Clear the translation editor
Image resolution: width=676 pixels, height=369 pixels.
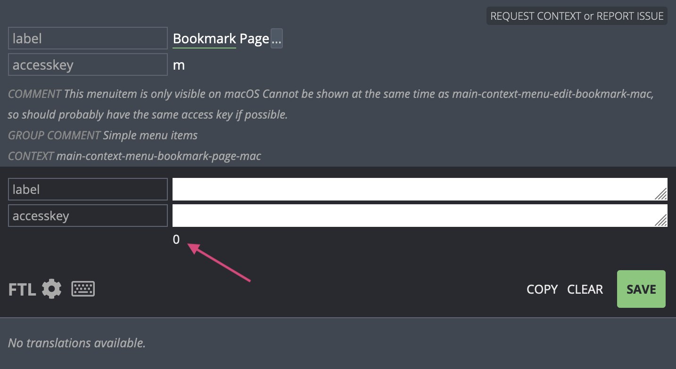pyautogui.click(x=585, y=289)
